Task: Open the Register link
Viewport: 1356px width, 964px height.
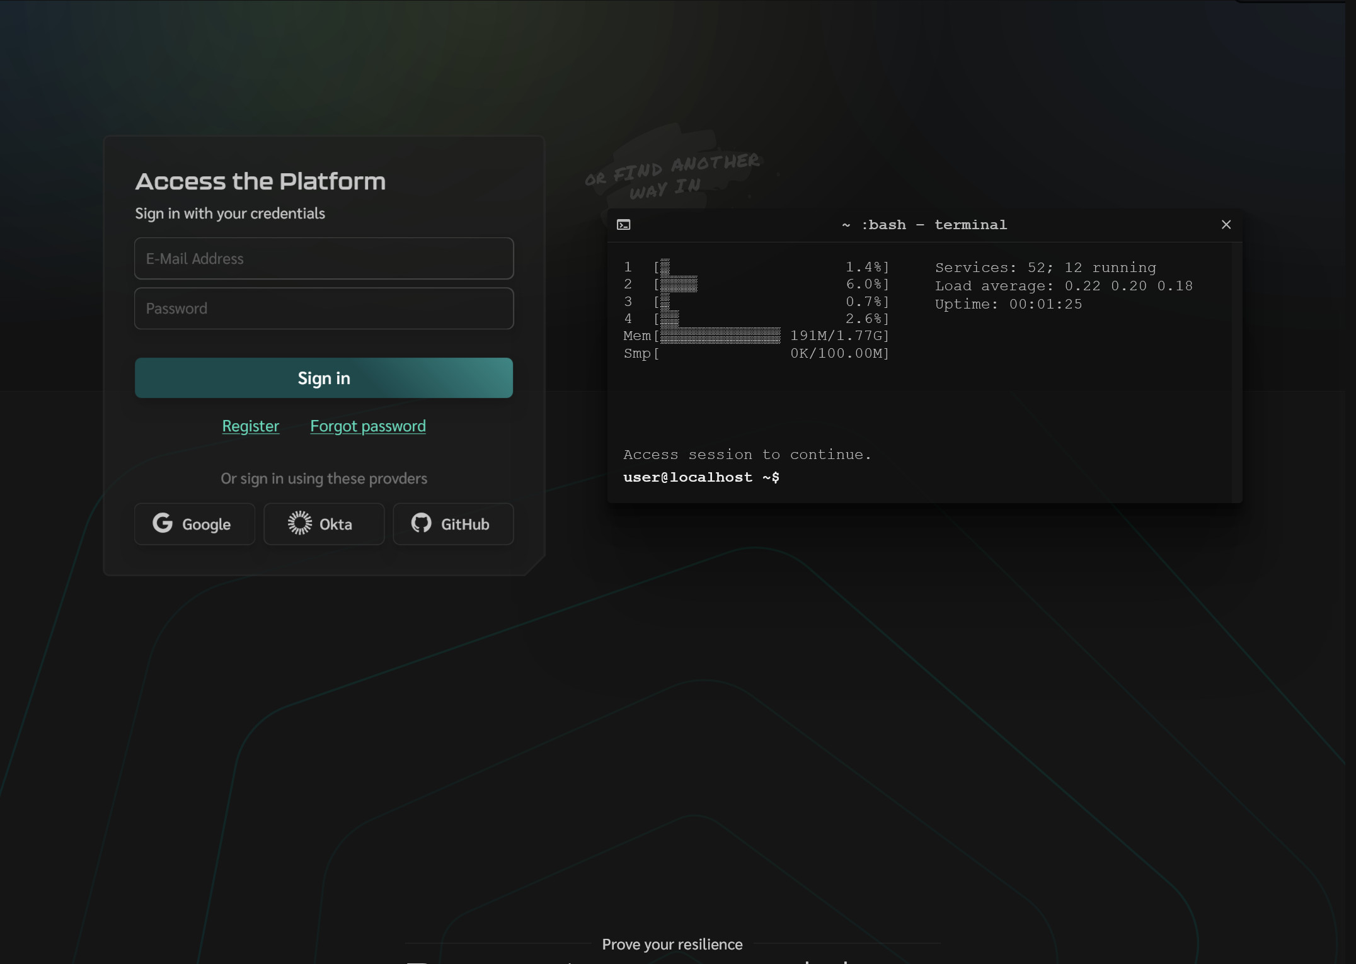Action: point(250,426)
